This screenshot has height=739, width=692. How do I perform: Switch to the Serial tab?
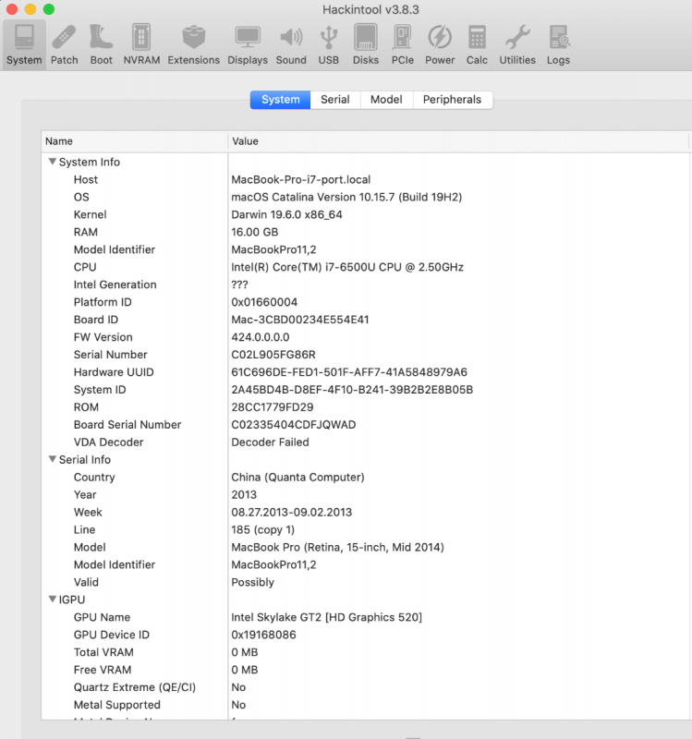334,100
